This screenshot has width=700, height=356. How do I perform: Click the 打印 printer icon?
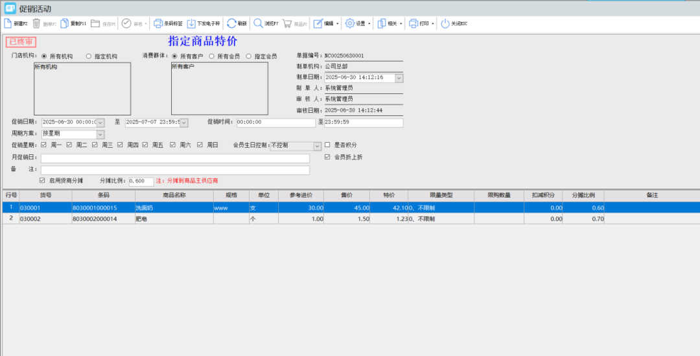pos(414,24)
